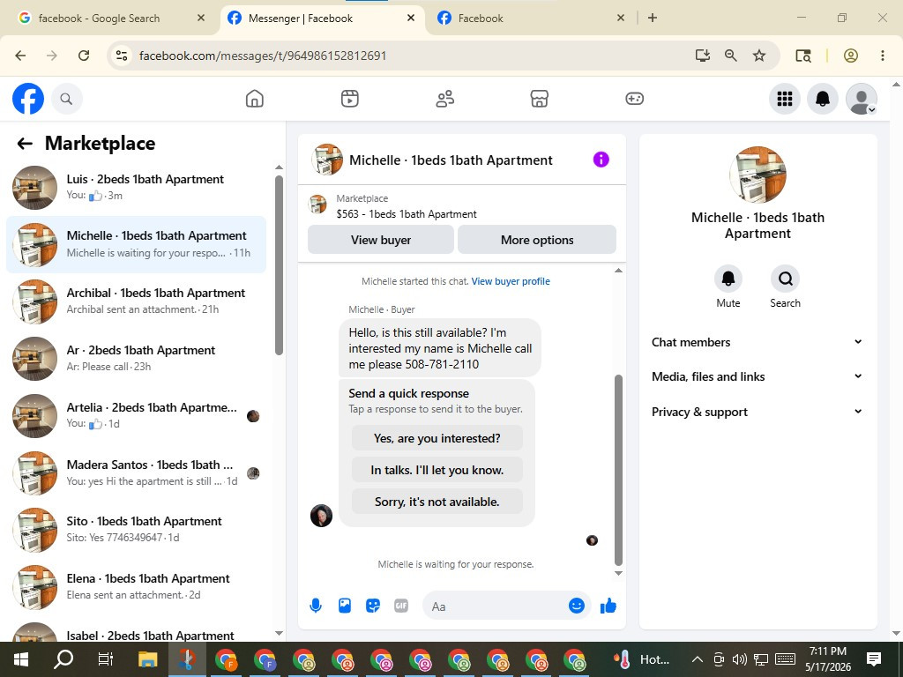Open the Facebook search magnifier
This screenshot has height=677, width=903.
coord(66,99)
